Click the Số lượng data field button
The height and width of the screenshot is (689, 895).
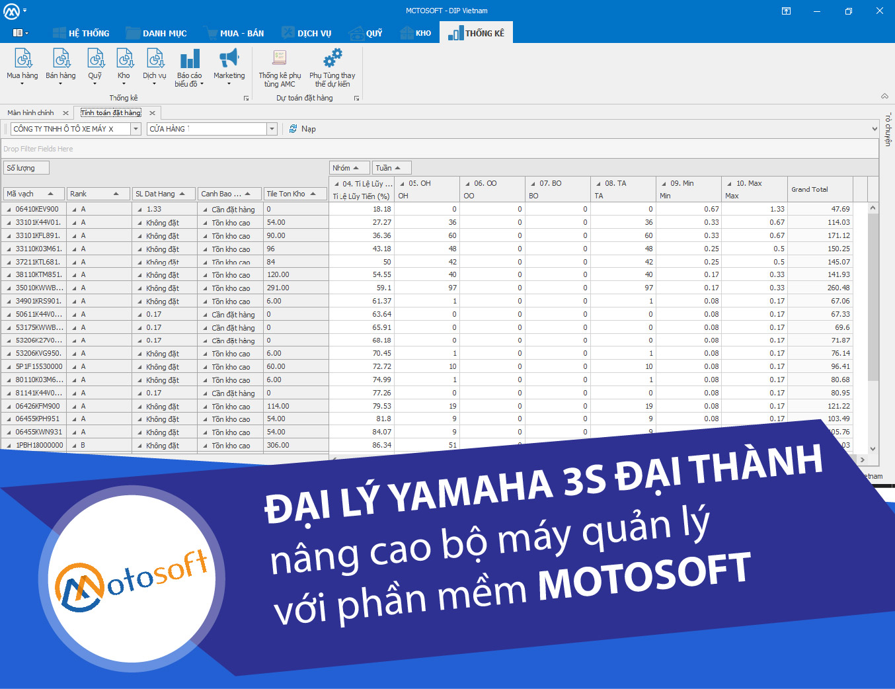26,168
